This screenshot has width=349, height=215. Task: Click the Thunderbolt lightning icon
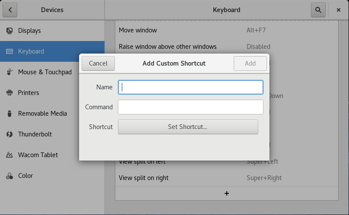coord(10,134)
